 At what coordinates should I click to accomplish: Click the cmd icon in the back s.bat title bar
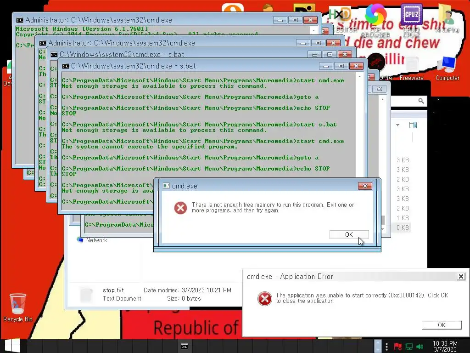(54, 55)
